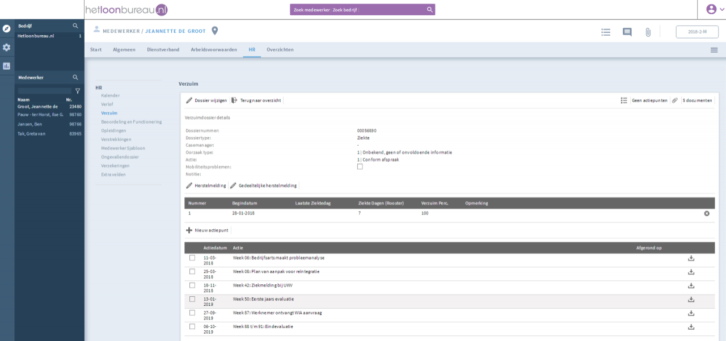Click the Zoek medewerker search field

311,10
